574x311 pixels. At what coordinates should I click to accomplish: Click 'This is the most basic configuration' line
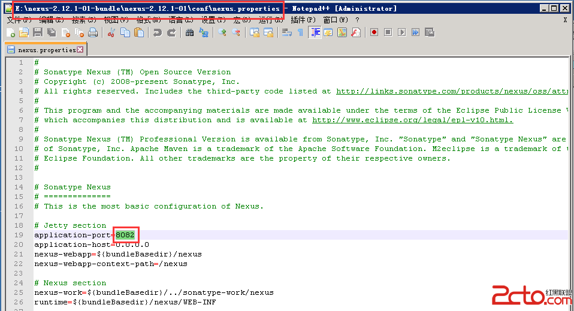[x=149, y=206]
